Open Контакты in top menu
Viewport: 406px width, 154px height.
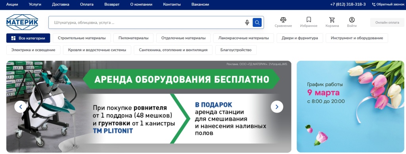point(172,4)
